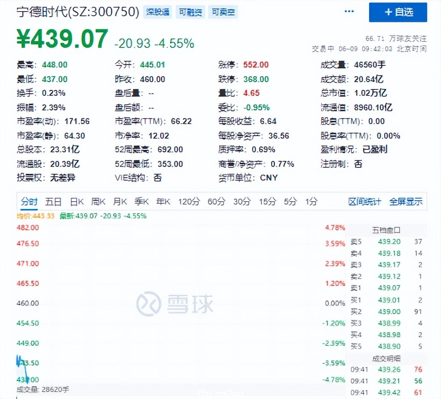Image resolution: width=441 pixels, height=399 pixels.
Task: Click the 盈利情况 value 已盈利
Action: tap(375, 149)
